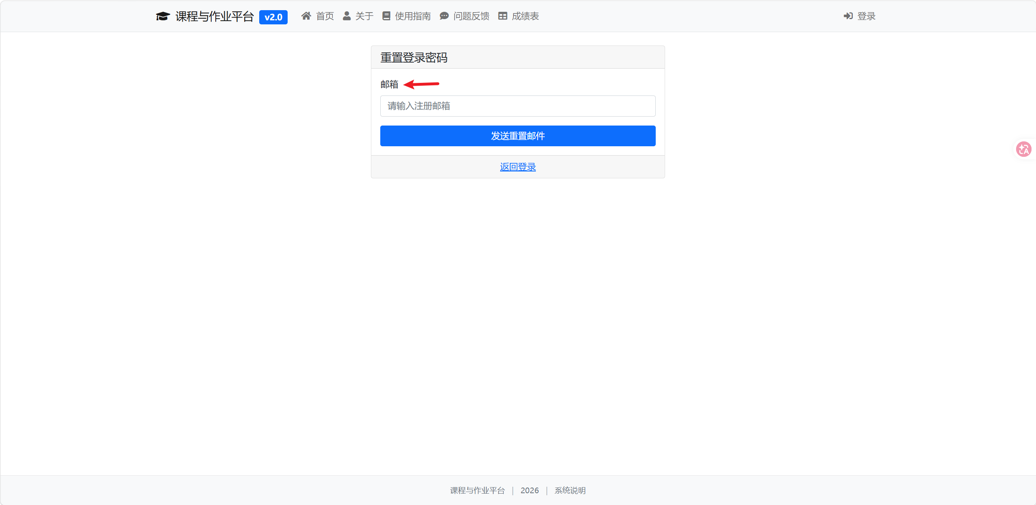This screenshot has height=505, width=1036.
Task: Click the 课程与作业平台 brand title
Action: pyautogui.click(x=215, y=16)
